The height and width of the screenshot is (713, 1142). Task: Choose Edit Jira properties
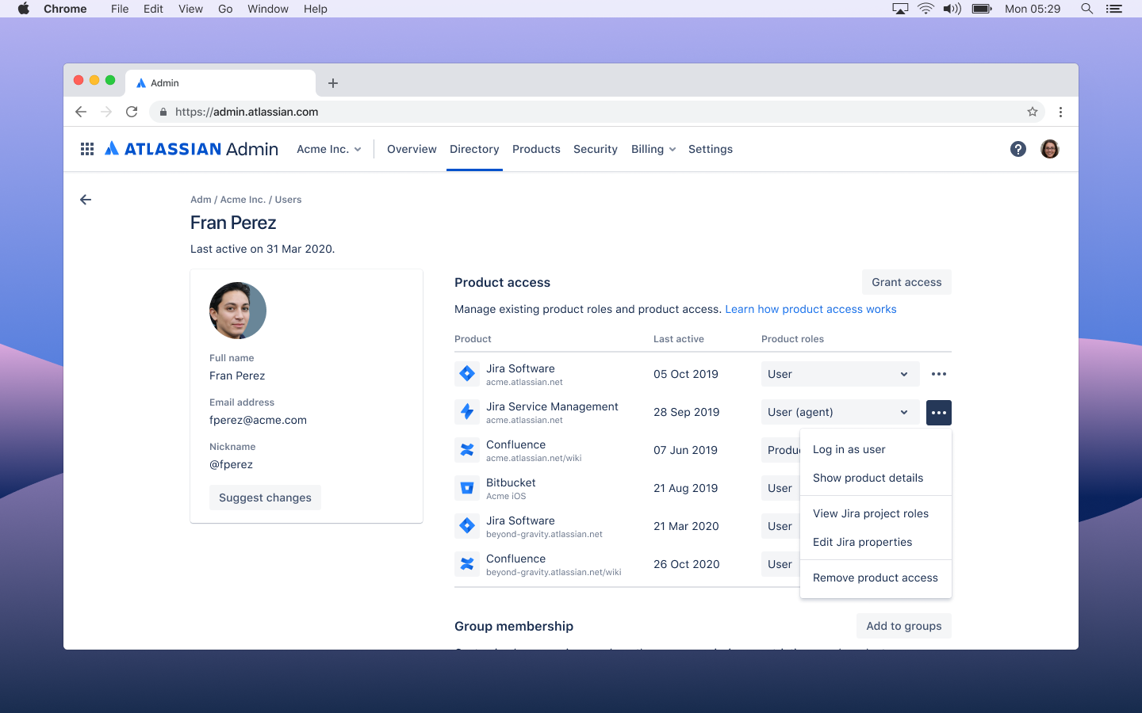[876, 542]
